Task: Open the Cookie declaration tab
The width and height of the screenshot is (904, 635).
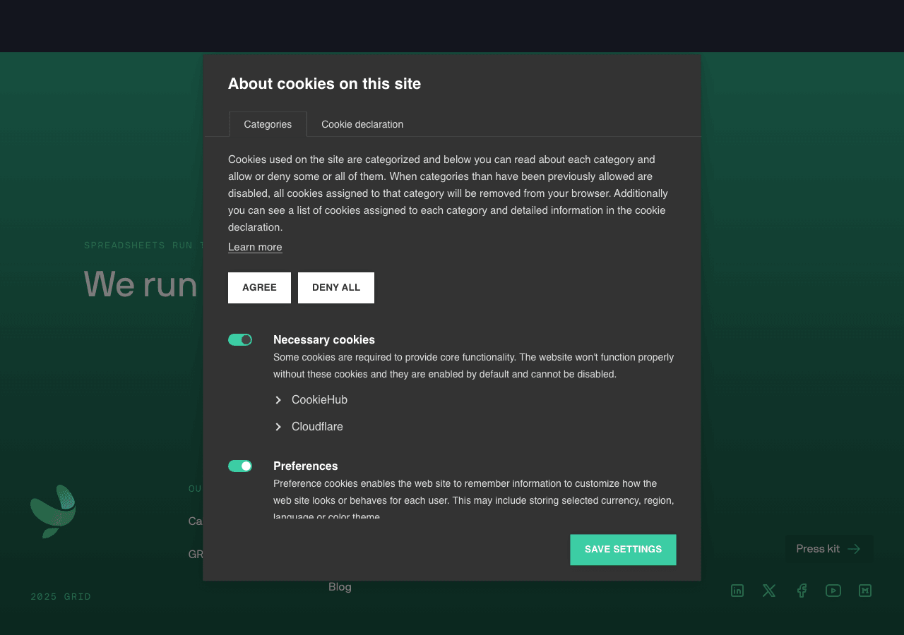Action: click(362, 124)
